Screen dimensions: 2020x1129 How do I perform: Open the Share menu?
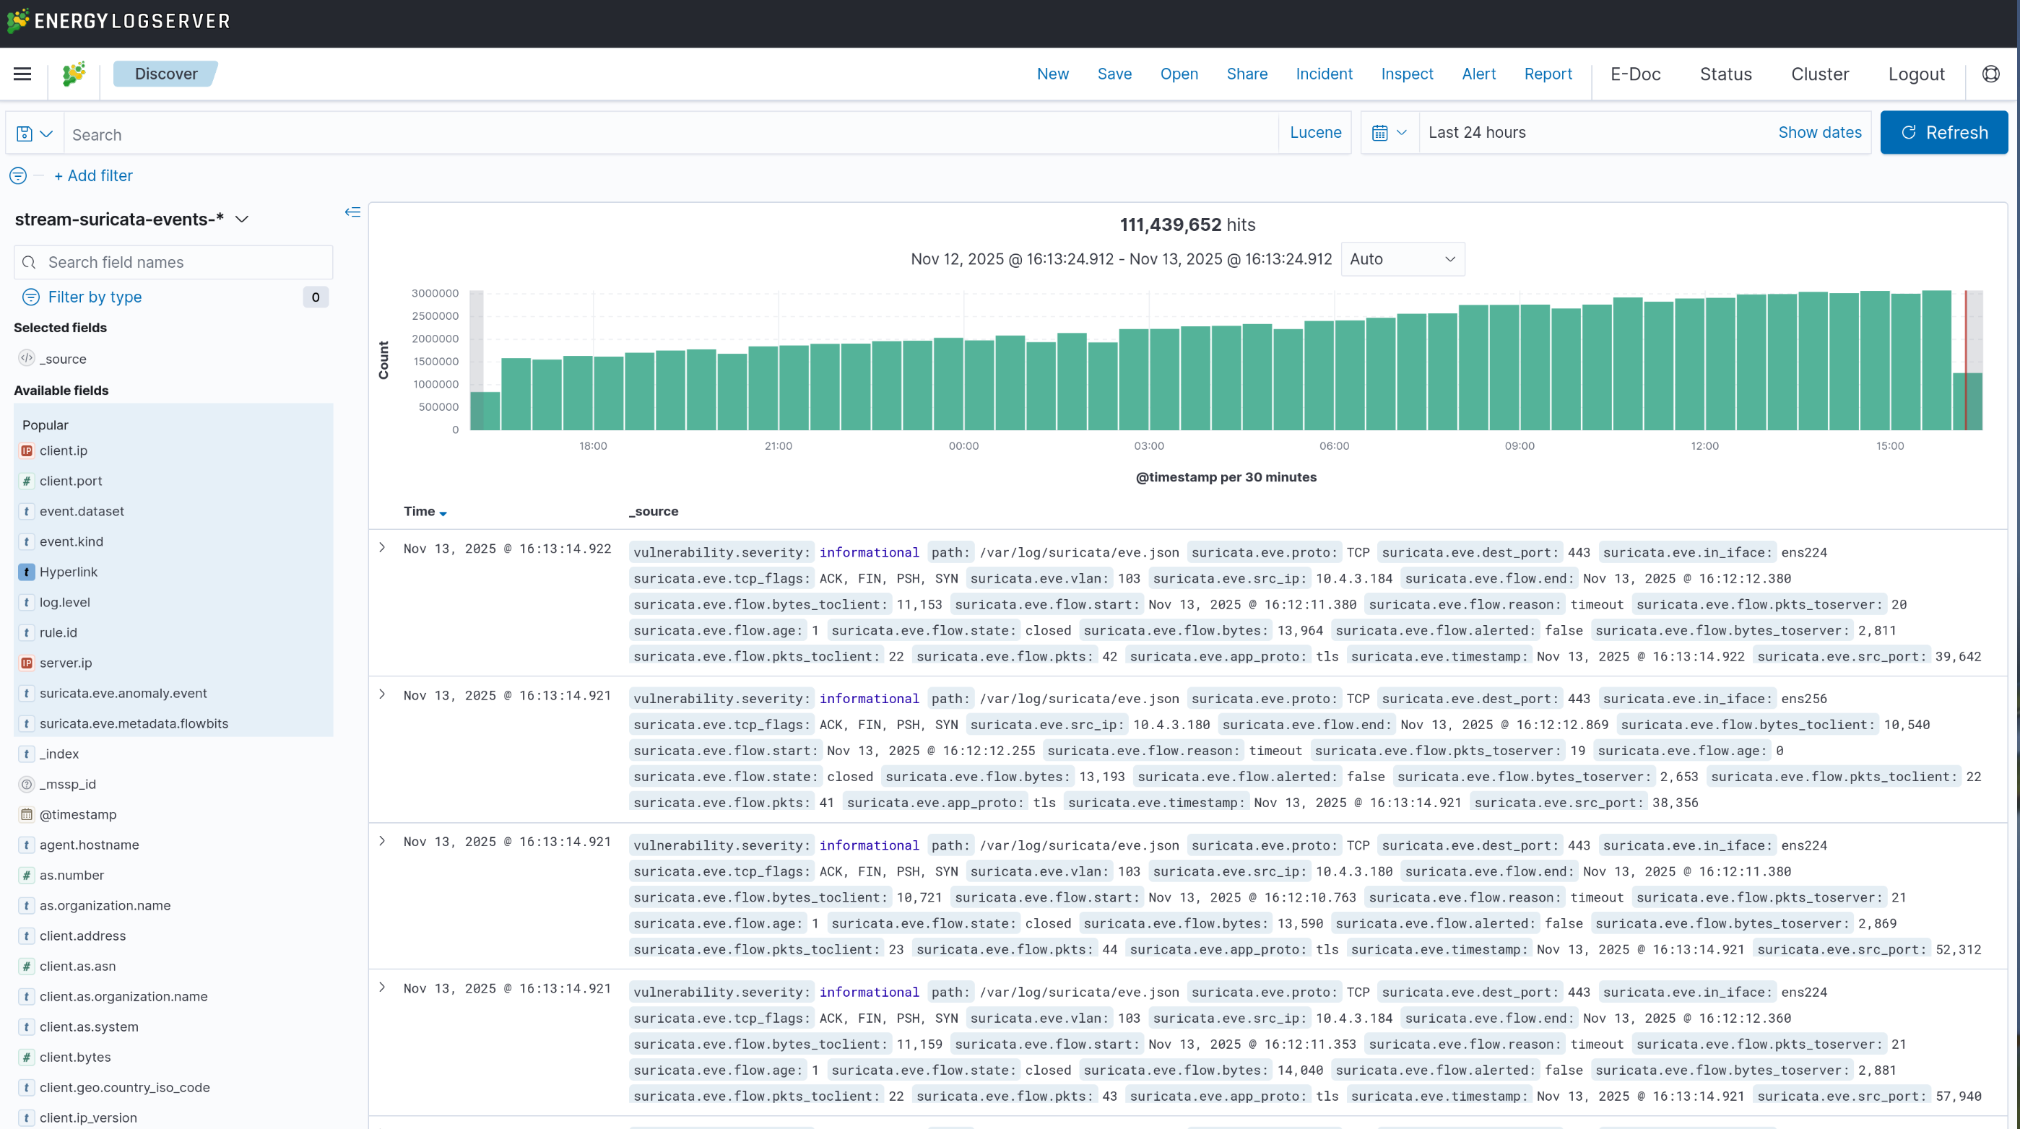(1247, 74)
